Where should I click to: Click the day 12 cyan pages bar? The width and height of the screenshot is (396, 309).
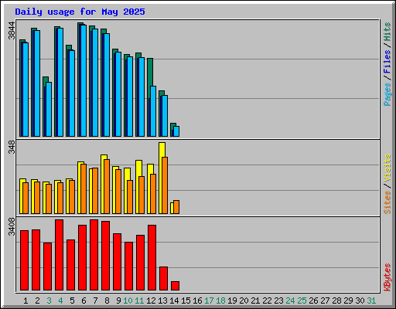point(153,111)
